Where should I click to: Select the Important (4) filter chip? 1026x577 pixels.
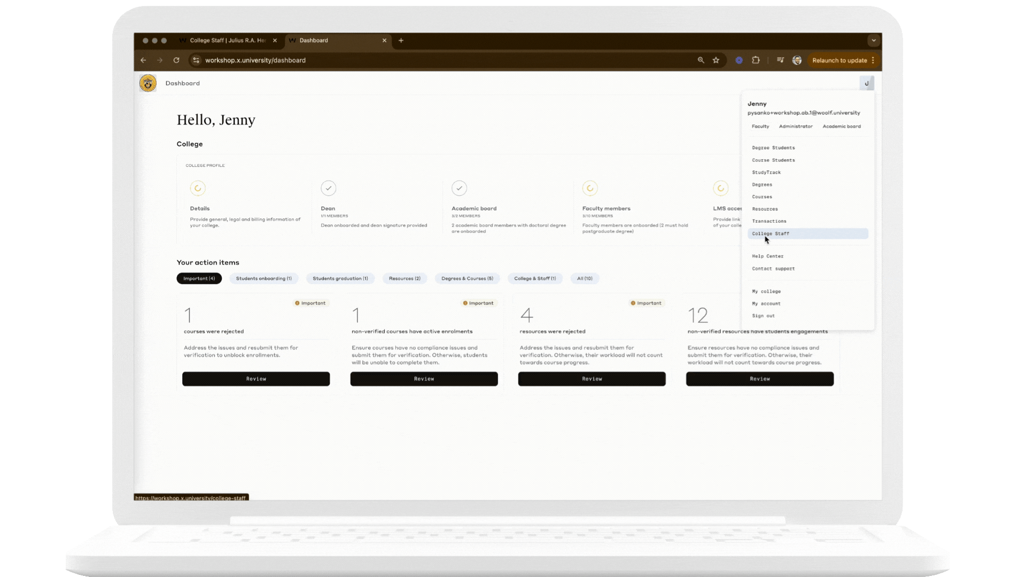click(199, 278)
